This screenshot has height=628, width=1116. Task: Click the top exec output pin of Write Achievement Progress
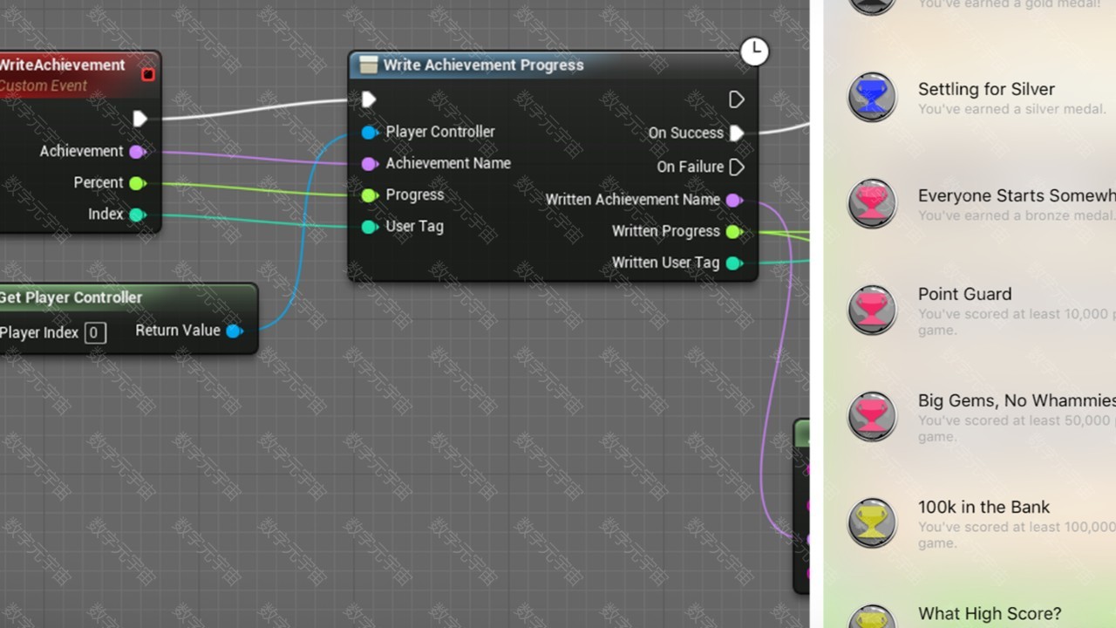[x=737, y=99]
